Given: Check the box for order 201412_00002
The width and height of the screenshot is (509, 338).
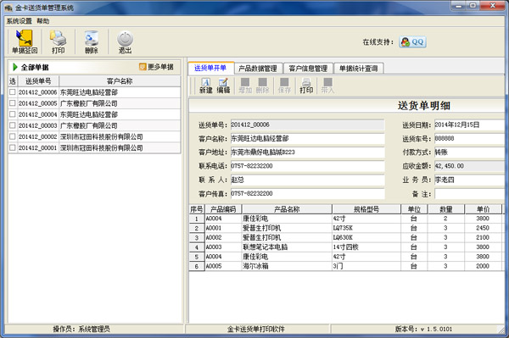Looking at the screenshot, I should coord(13,136).
